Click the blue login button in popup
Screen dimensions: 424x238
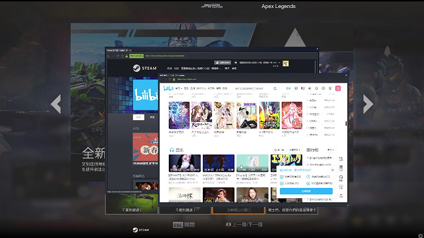[x=305, y=191]
